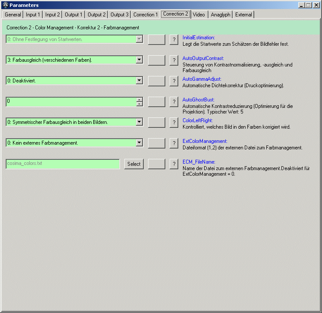Click the help '?' button for AutoOutputContrast
This screenshot has width=322, height=313.
[174, 60]
